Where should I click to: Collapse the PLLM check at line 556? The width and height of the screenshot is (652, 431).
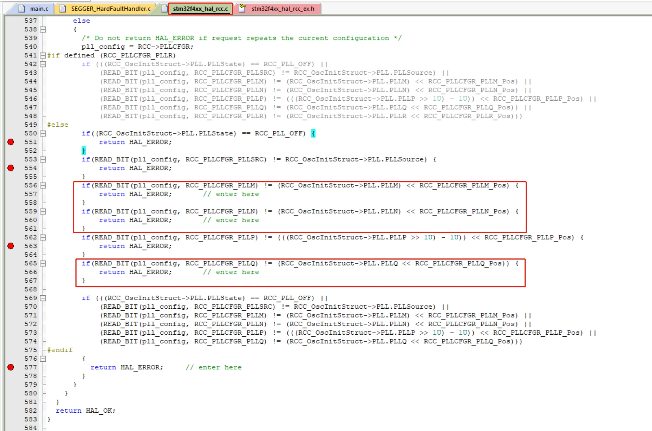click(43, 185)
